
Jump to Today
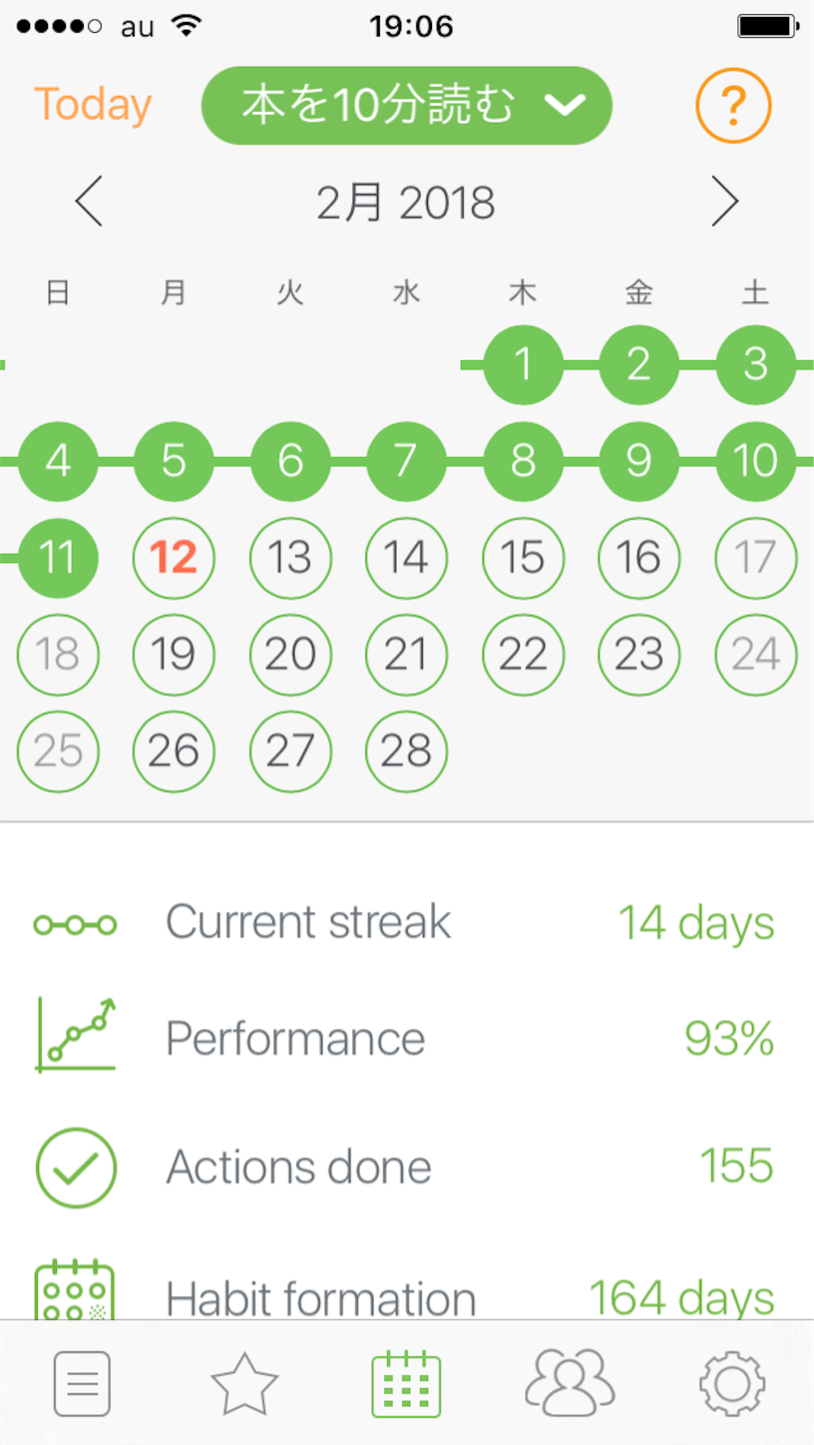point(93,105)
